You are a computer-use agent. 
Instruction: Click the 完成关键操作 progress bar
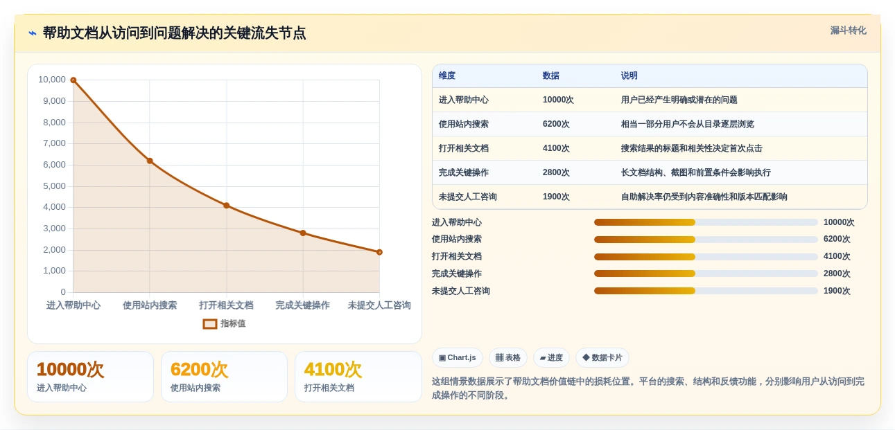(x=706, y=274)
